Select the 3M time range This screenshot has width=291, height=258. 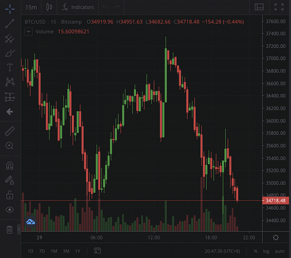tap(66, 251)
